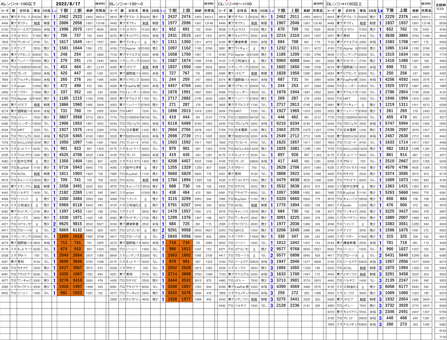447x340 pixels.
Task: Select volume '64212' in A range row 6619
Action: click(100, 17)
